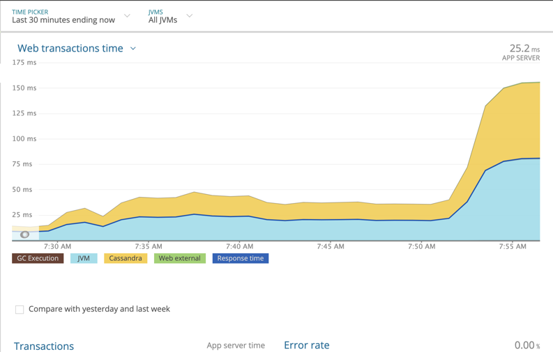Viewport: 553px width, 352px height.
Task: Open Web transactions time chart menu arrow
Action: point(133,49)
